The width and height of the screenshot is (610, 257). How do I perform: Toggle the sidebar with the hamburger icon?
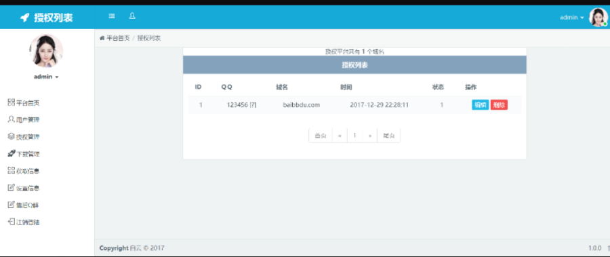point(112,16)
